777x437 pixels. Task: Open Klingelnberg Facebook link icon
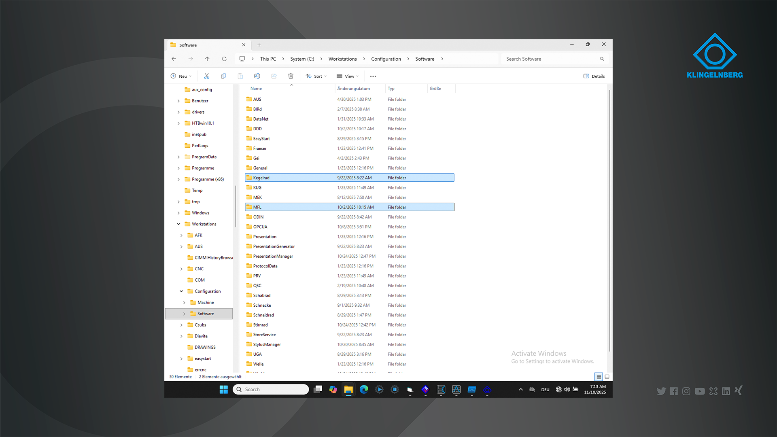tap(674, 391)
